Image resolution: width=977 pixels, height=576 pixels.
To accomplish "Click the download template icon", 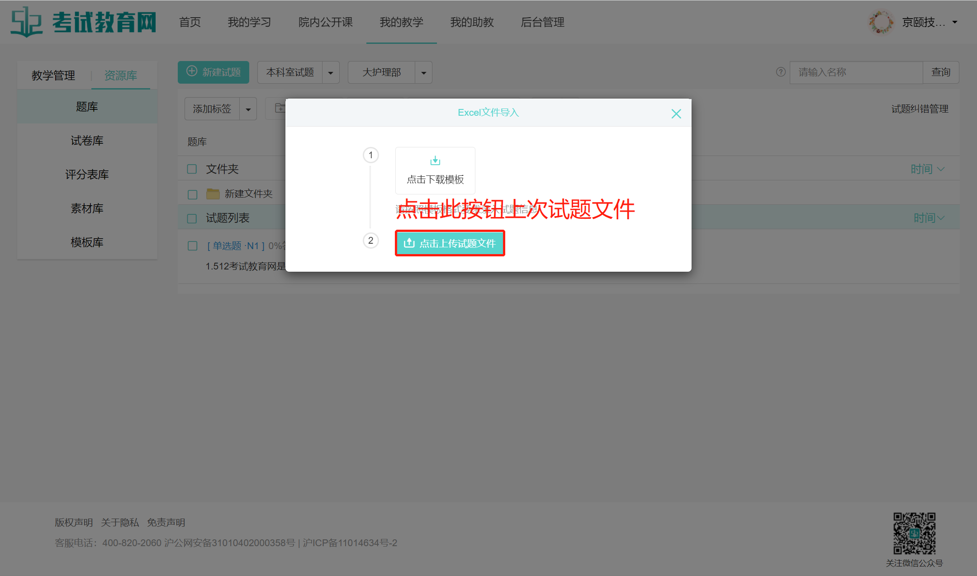I will pos(435,161).
